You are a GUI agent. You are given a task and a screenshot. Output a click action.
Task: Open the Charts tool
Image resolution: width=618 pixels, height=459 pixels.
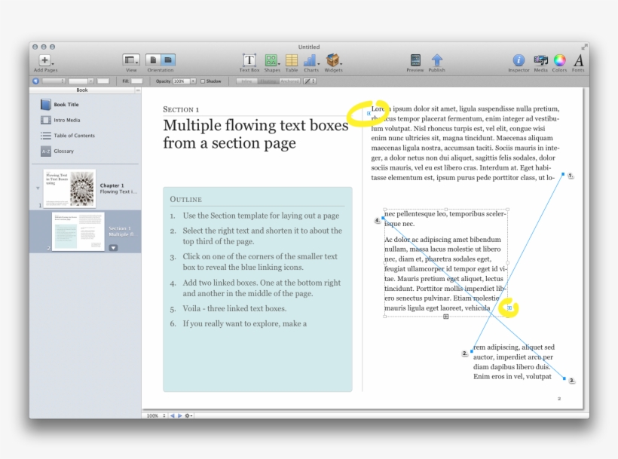[x=311, y=60]
